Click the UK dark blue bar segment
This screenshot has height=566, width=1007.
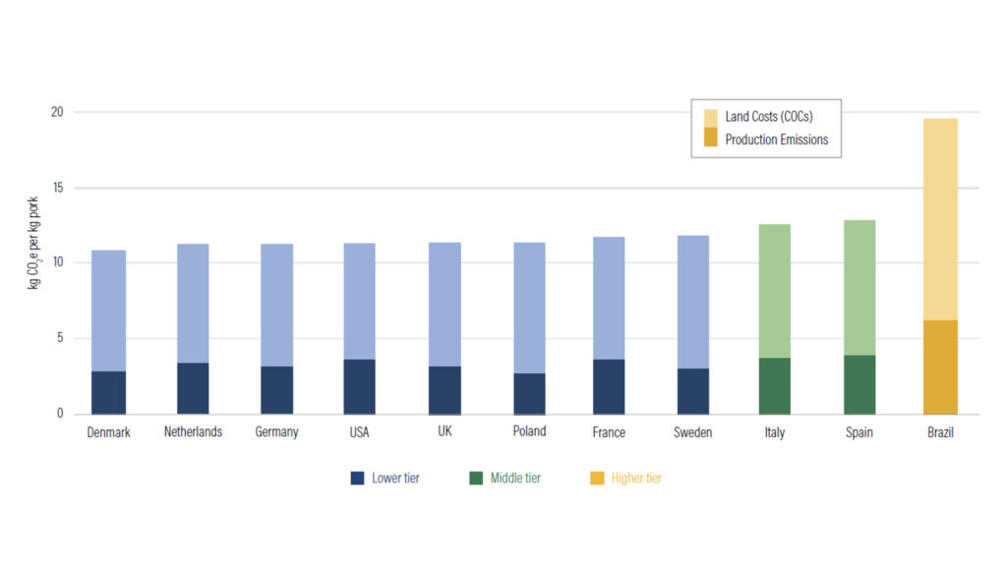click(444, 389)
